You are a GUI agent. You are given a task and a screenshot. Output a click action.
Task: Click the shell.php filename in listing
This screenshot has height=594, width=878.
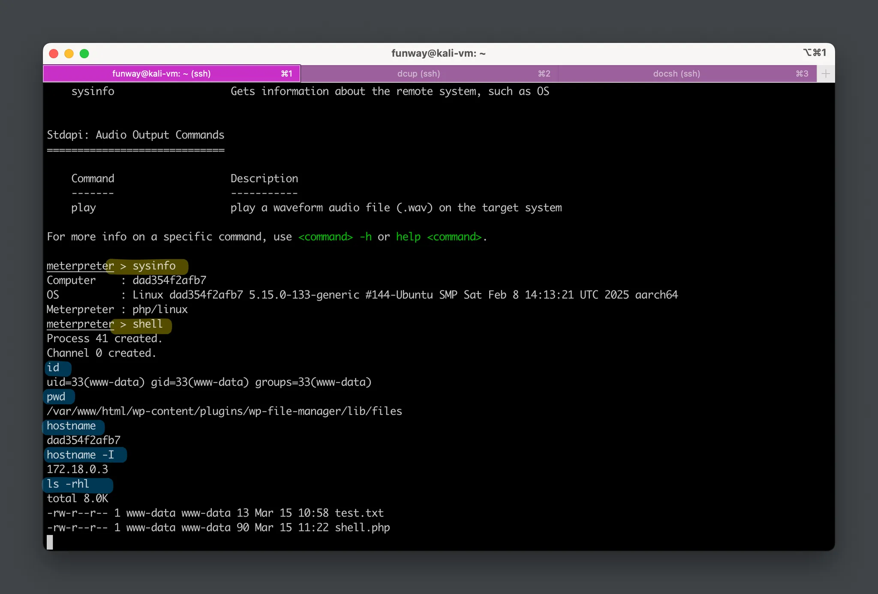(362, 528)
